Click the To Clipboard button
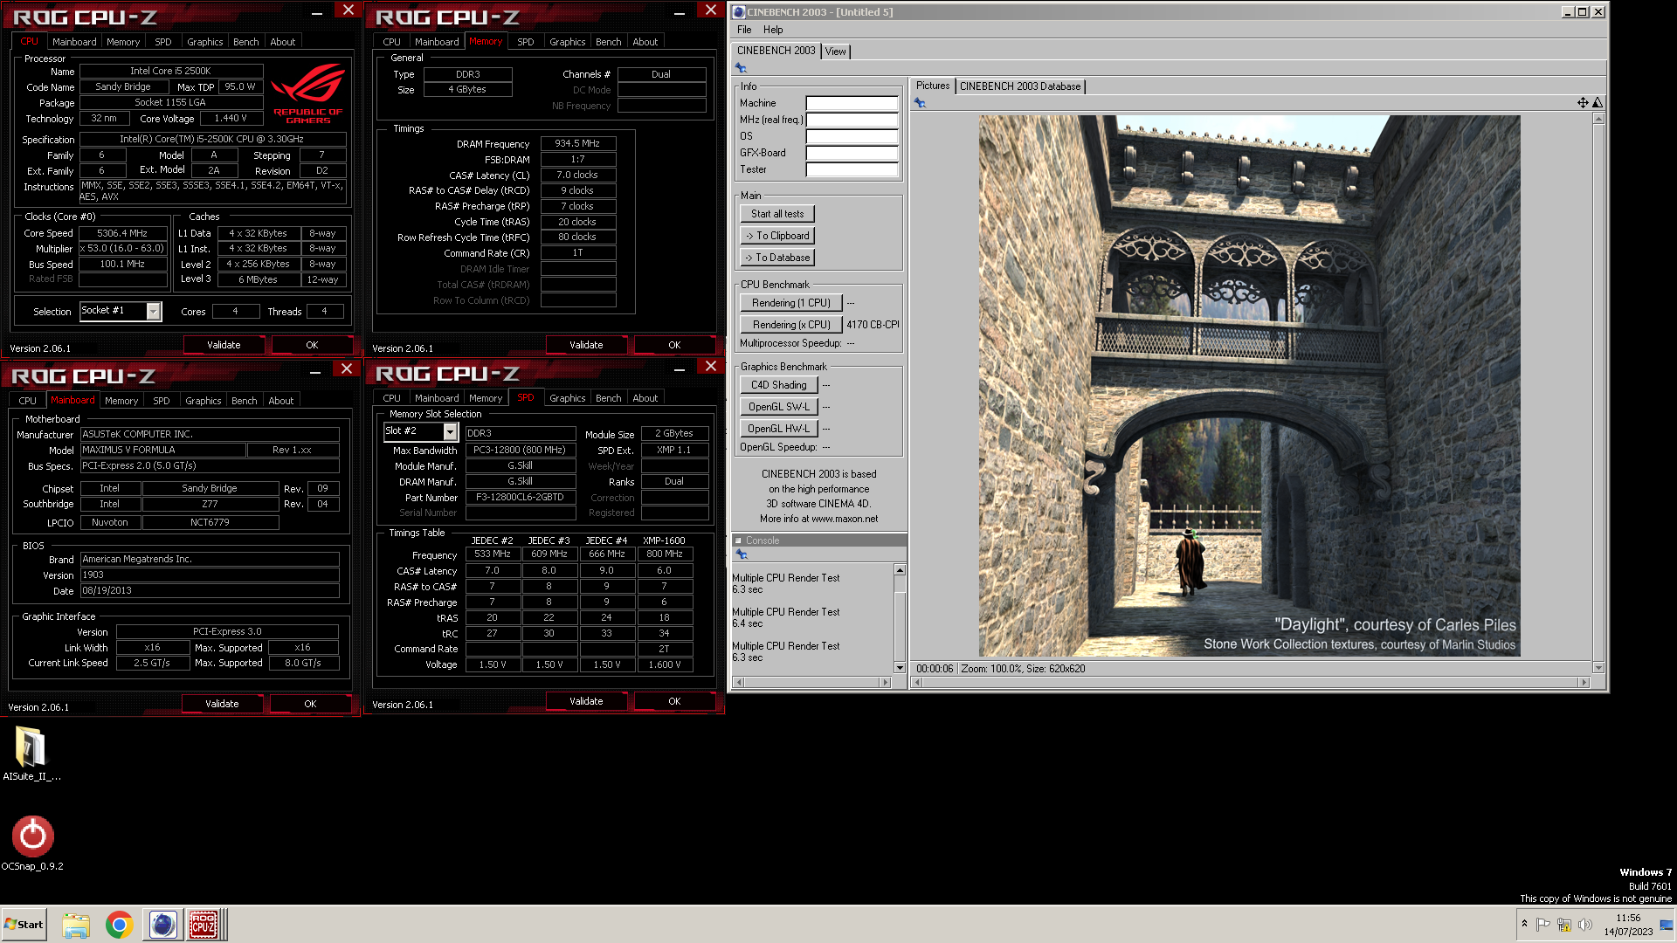The image size is (1677, 943). [777, 236]
